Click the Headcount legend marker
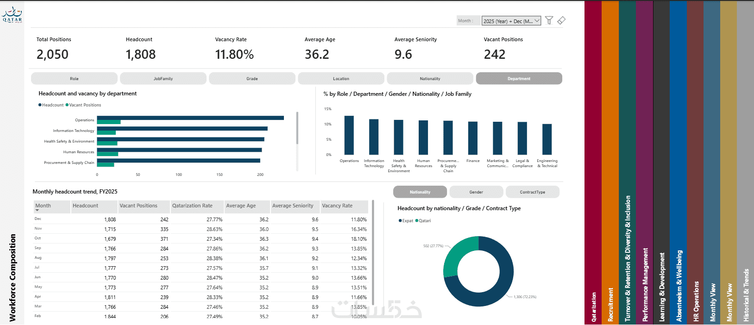 tap(40, 105)
